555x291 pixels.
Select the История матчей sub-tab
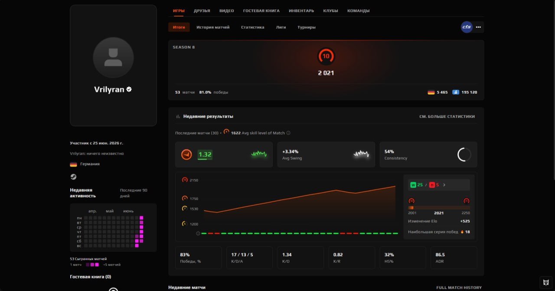213,27
